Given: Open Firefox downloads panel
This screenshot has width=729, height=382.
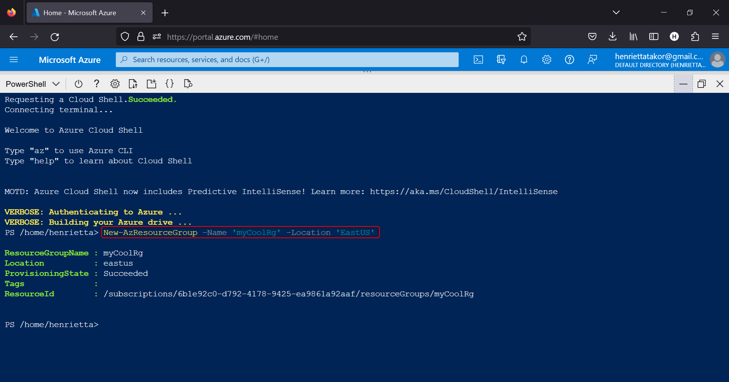Looking at the screenshot, I should [612, 37].
